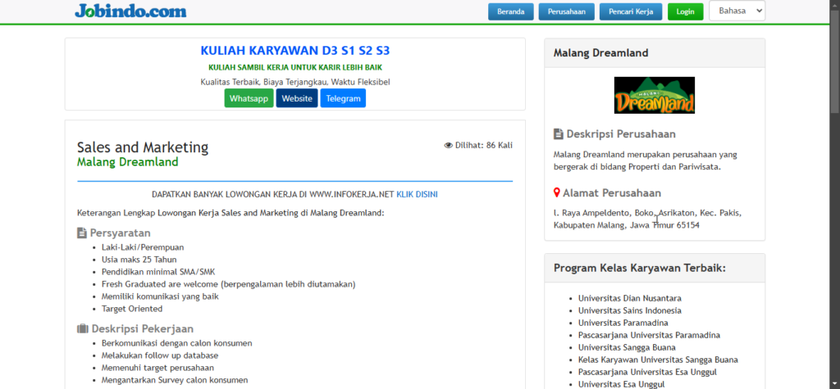Image resolution: width=840 pixels, height=389 pixels.
Task: Click Program Kelas Karyawan Terbaik header
Action: click(655, 268)
